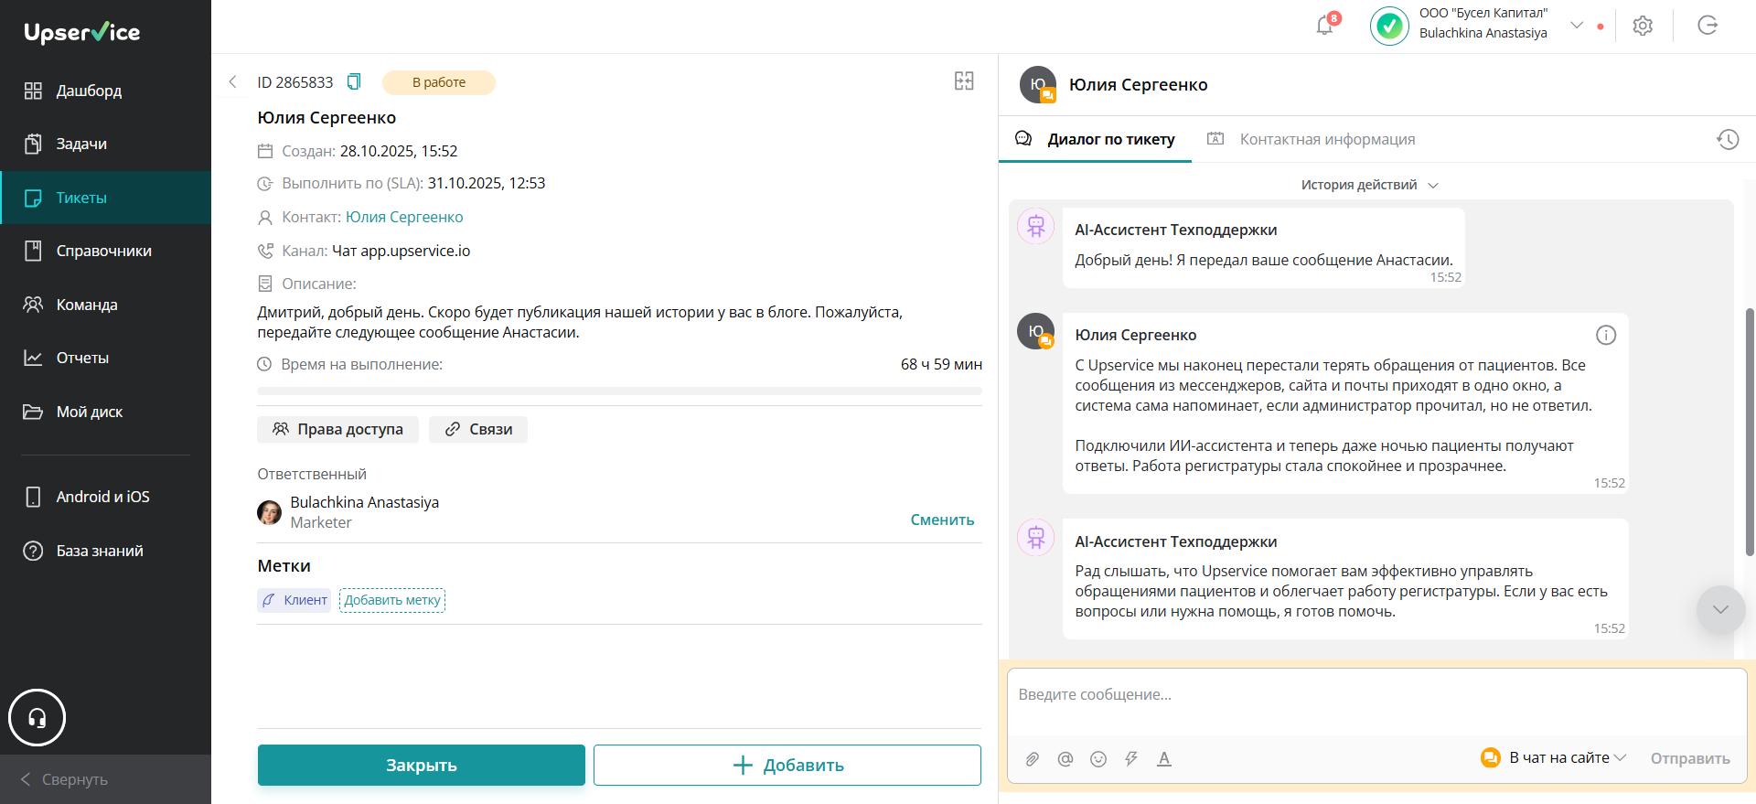Screen dimensions: 1756x804
Task: Click the info icon in Юлия Сергеенко's message
Action: point(1605,335)
